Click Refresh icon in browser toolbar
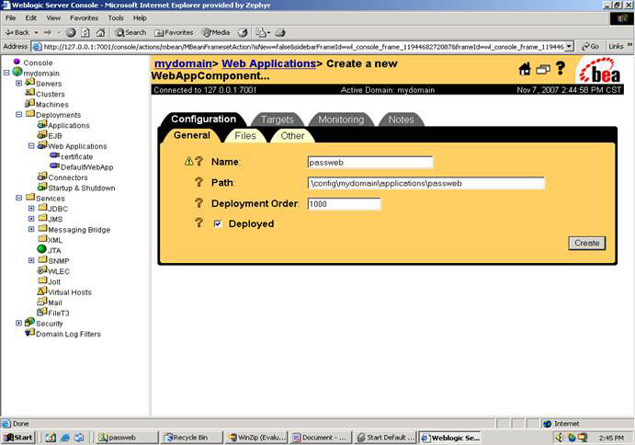This screenshot has width=635, height=445. click(x=85, y=32)
